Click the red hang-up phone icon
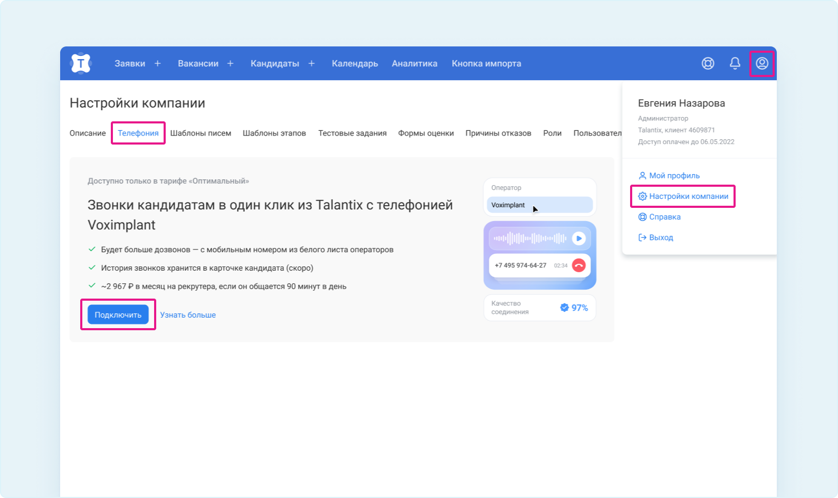The height and width of the screenshot is (498, 838). coord(579,265)
